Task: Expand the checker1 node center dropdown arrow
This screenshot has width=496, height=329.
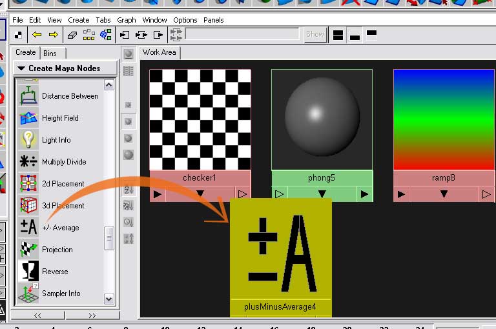Action: coord(200,194)
